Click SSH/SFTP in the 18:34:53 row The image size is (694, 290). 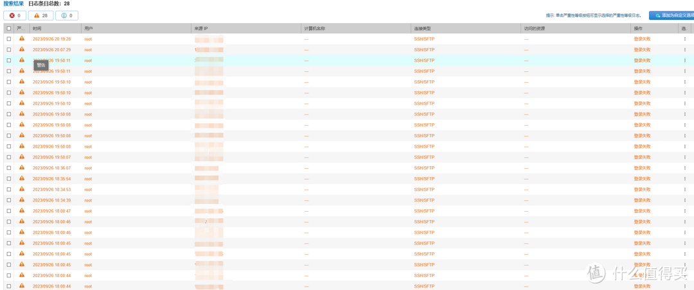(x=424, y=190)
